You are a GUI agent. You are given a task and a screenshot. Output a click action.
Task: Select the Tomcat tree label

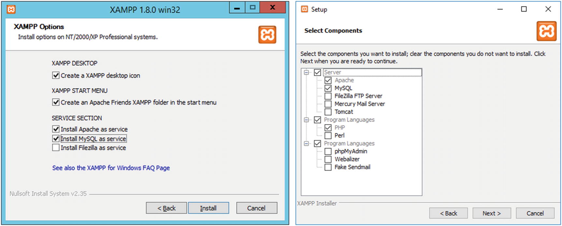point(344,112)
